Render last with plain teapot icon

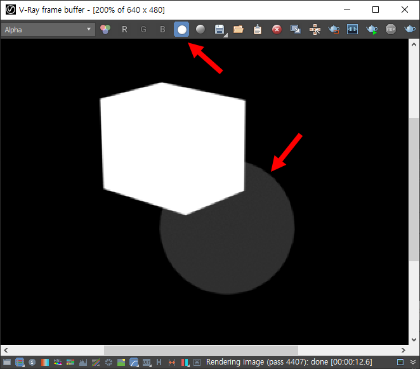click(x=410, y=29)
